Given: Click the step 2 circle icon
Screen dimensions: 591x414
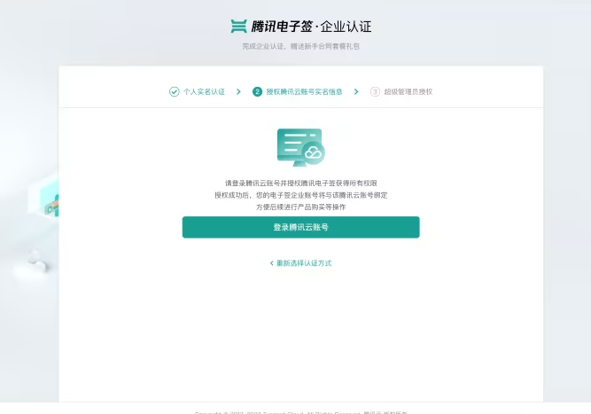Looking at the screenshot, I should coord(258,91).
